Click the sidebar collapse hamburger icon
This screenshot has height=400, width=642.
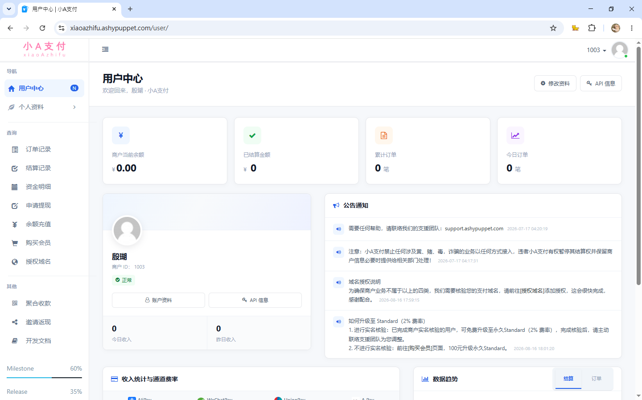click(x=105, y=49)
